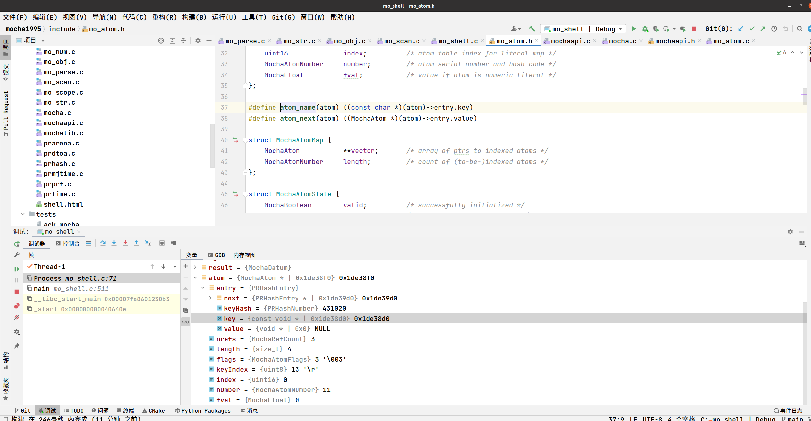Image resolution: width=811 pixels, height=421 pixels.
Task: Toggle the project tool window sidebar button
Action: 6,48
